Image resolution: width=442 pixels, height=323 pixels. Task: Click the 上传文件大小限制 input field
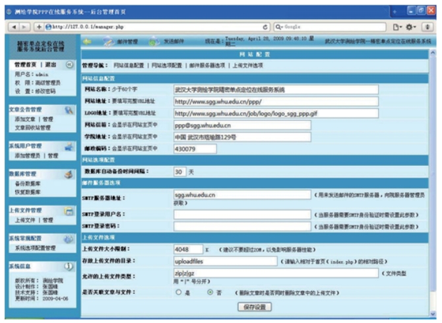[x=188, y=249]
